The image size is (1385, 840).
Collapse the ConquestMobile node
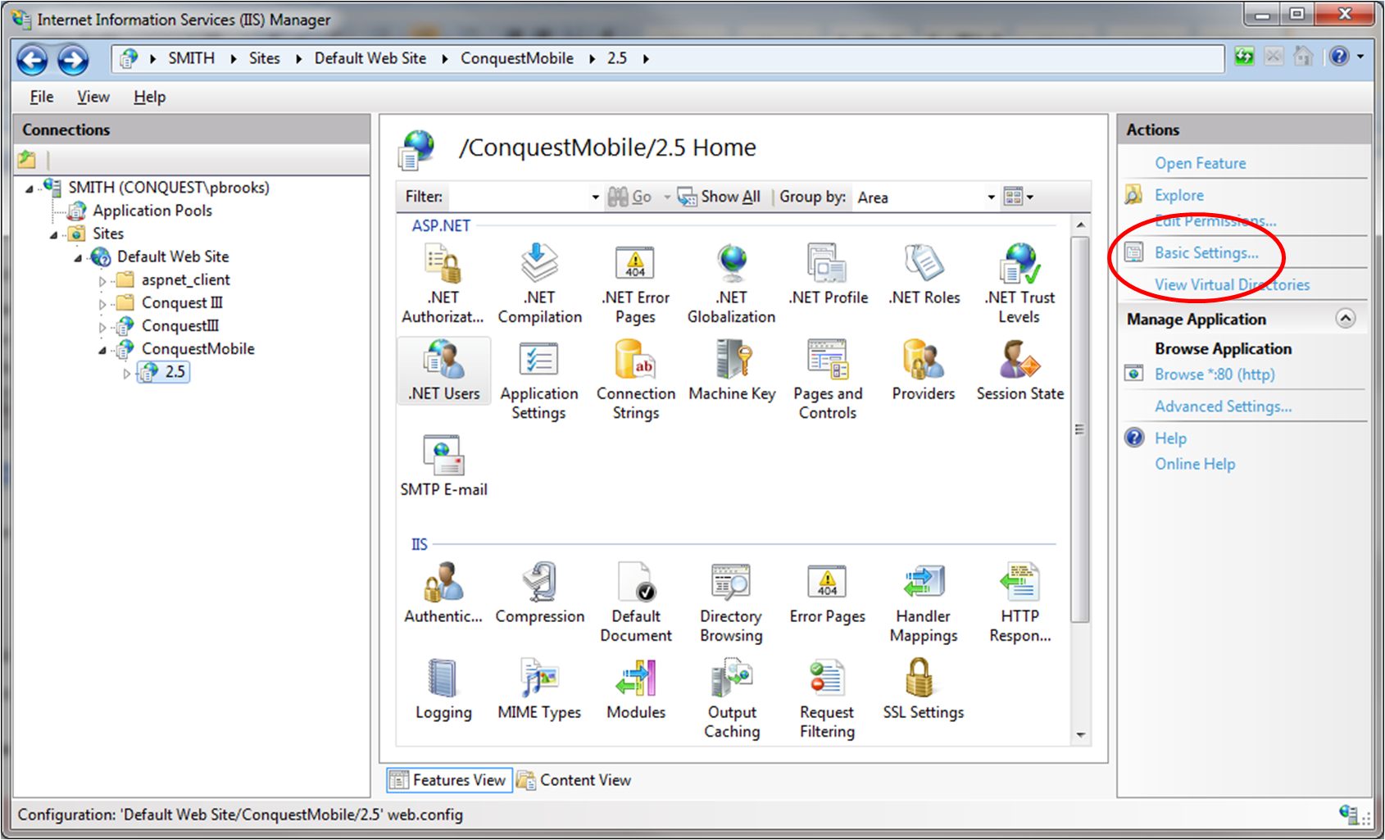point(103,351)
